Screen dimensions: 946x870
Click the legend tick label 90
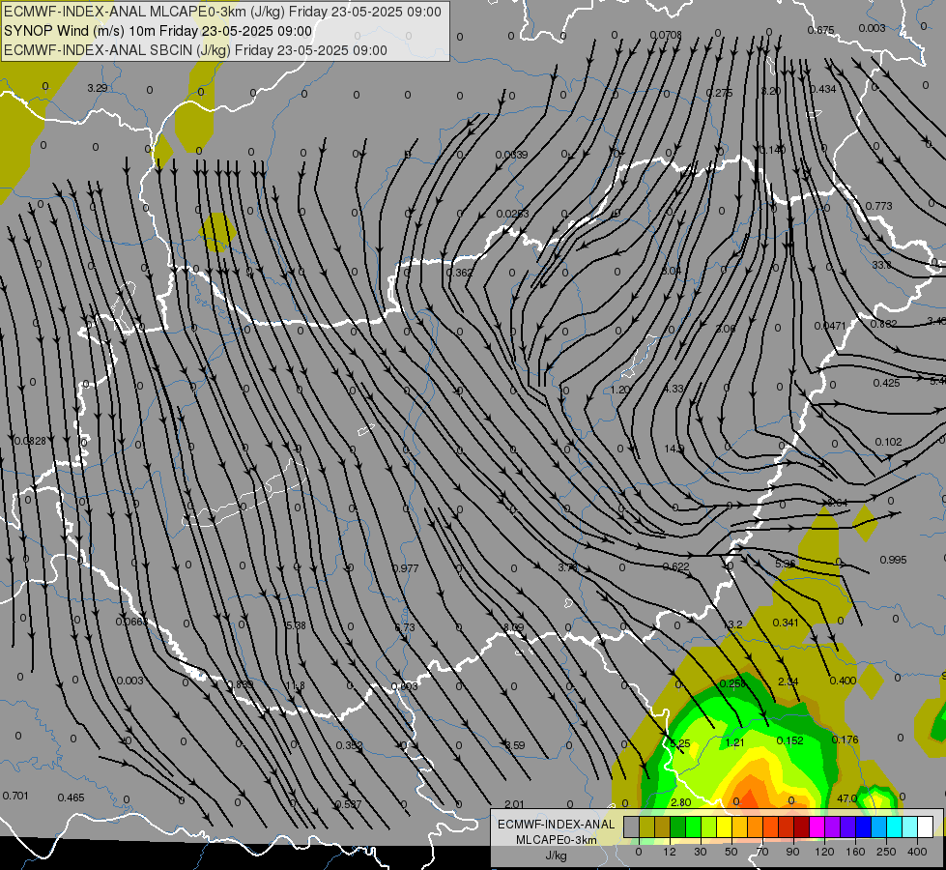click(792, 852)
